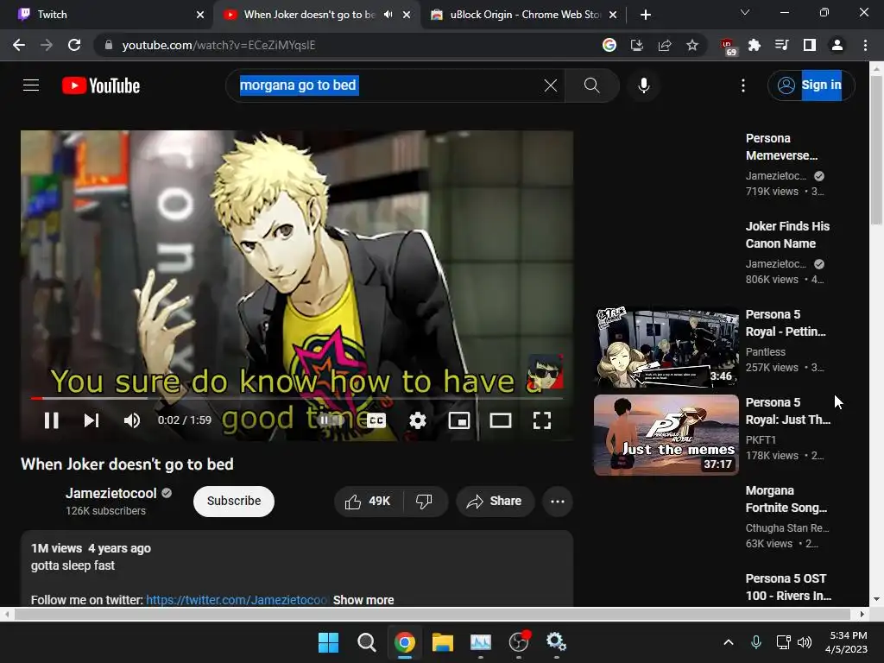This screenshot has height=663, width=884.
Task: Open OBS Studio taskbar icon
Action: 519,642
